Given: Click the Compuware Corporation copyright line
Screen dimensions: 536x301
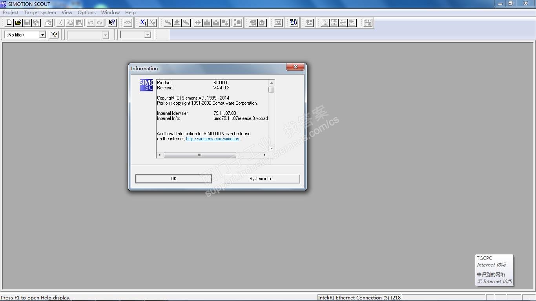Looking at the screenshot, I should [x=207, y=103].
